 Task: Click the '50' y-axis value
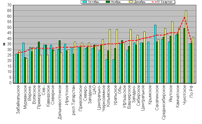[x=9, y=27]
